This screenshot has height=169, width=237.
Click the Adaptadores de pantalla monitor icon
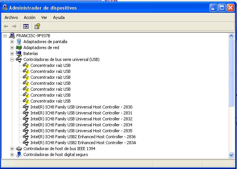coord(19,42)
